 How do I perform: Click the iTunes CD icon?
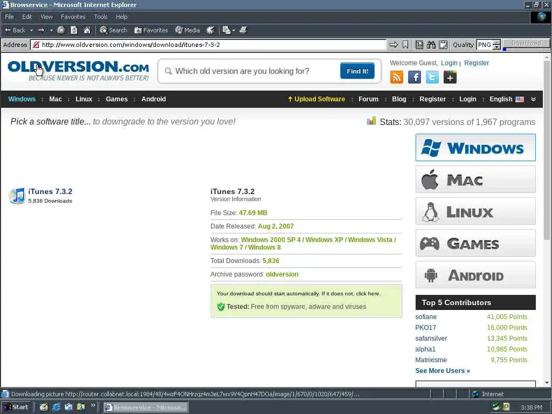coord(17,196)
